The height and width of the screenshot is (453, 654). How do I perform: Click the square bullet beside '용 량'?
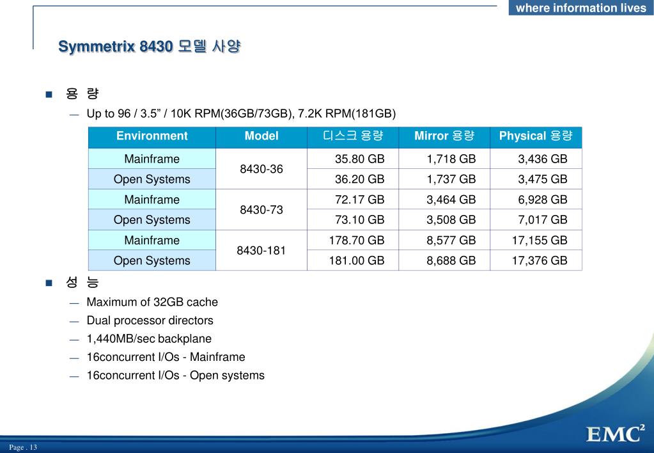coord(49,94)
